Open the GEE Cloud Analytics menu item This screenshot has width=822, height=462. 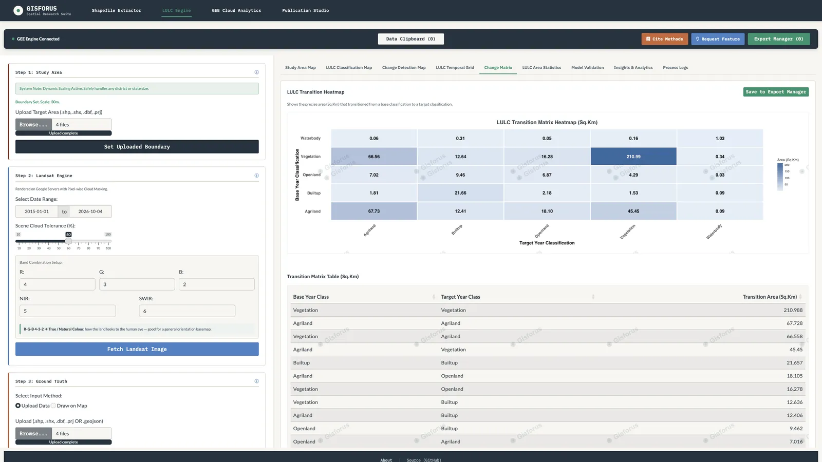pos(236,10)
